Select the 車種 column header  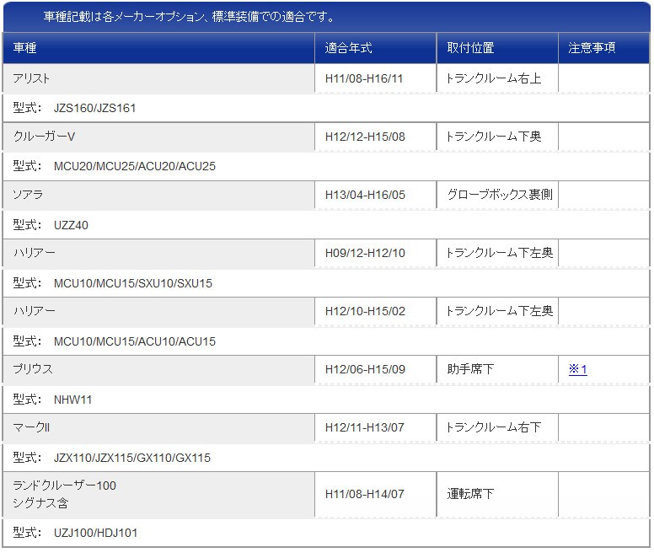[x=158, y=48]
